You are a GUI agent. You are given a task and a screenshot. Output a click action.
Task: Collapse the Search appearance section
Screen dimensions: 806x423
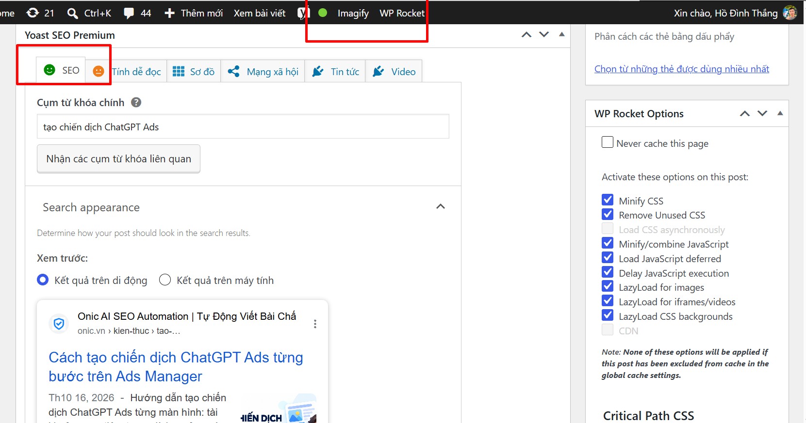(x=441, y=207)
